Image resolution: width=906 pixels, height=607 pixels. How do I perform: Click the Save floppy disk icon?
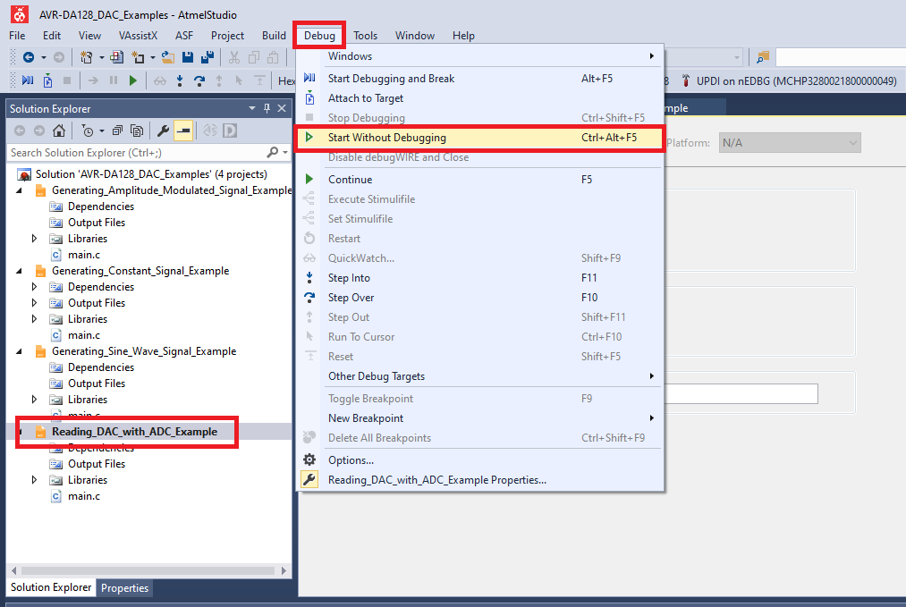coord(187,57)
